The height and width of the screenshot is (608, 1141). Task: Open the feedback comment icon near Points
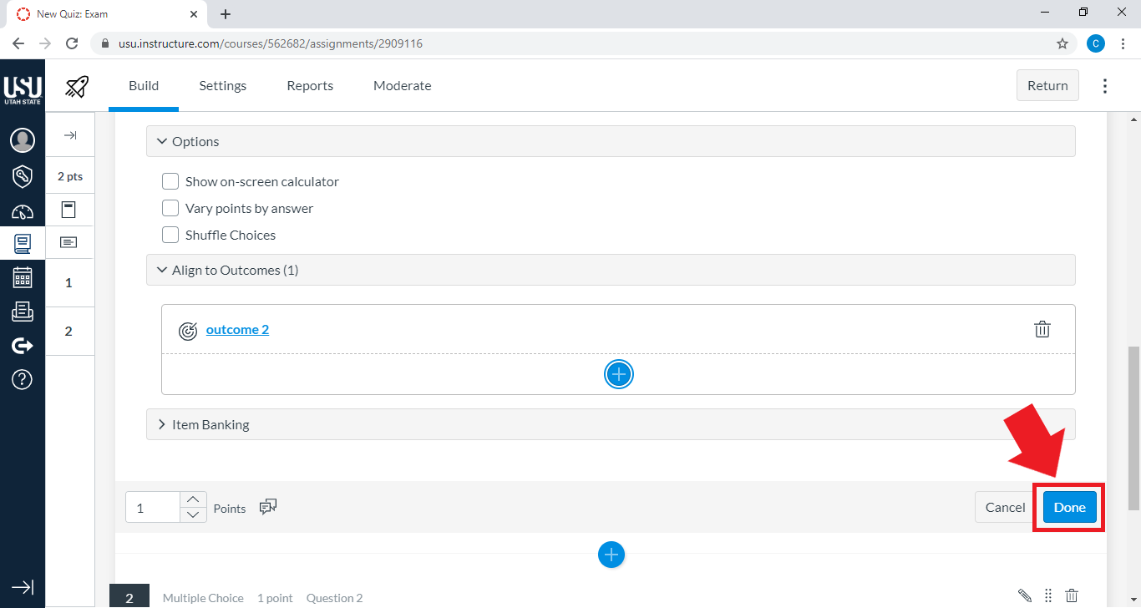[x=268, y=506]
